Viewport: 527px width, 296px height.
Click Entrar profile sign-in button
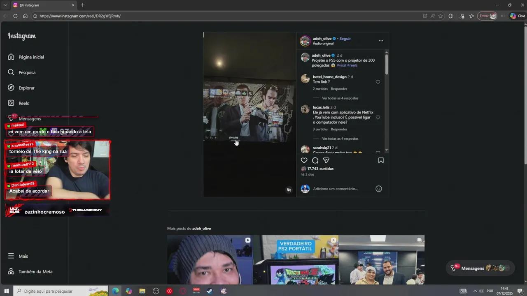(487, 16)
